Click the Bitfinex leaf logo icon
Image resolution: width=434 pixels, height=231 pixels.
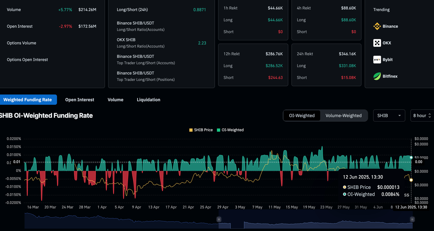pyautogui.click(x=377, y=76)
